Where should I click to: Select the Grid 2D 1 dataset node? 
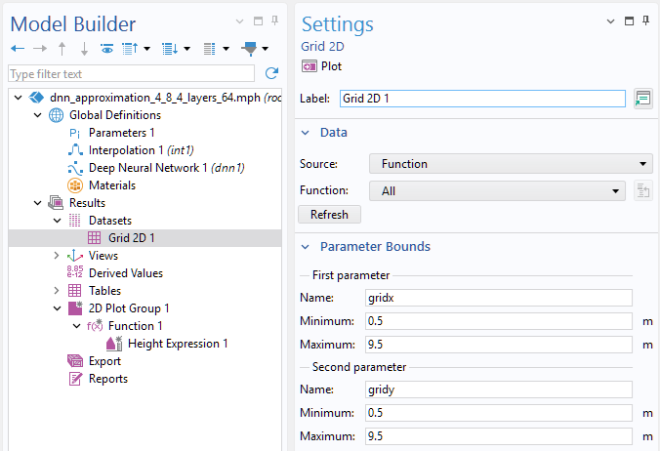132,238
